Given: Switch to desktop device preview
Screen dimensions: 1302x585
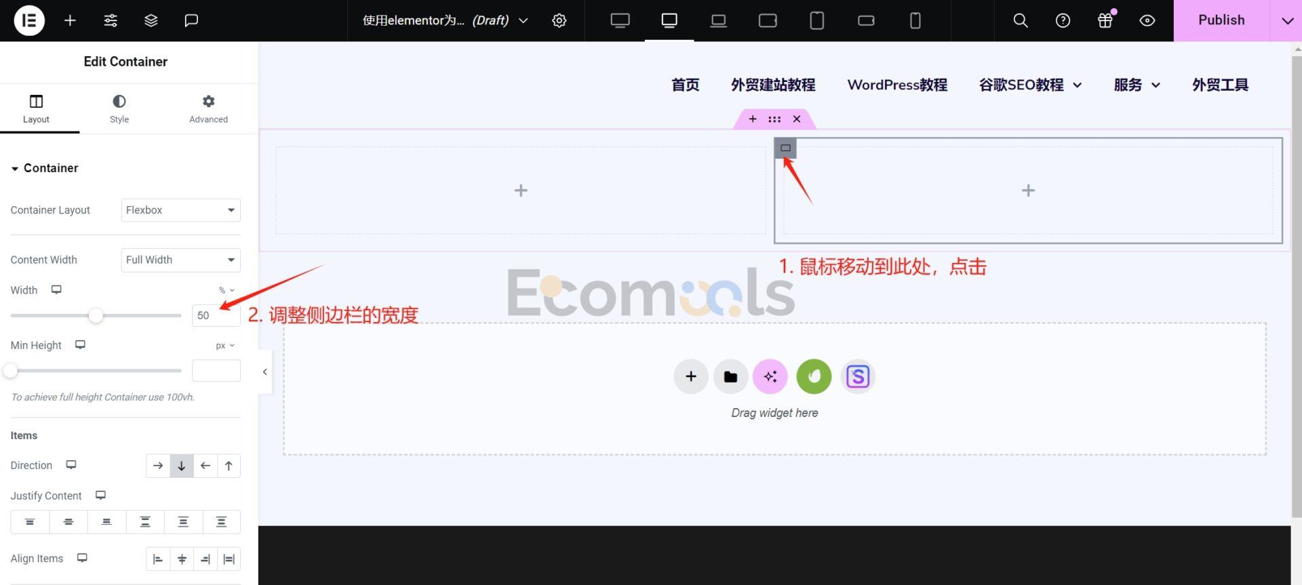Looking at the screenshot, I should pos(669,20).
